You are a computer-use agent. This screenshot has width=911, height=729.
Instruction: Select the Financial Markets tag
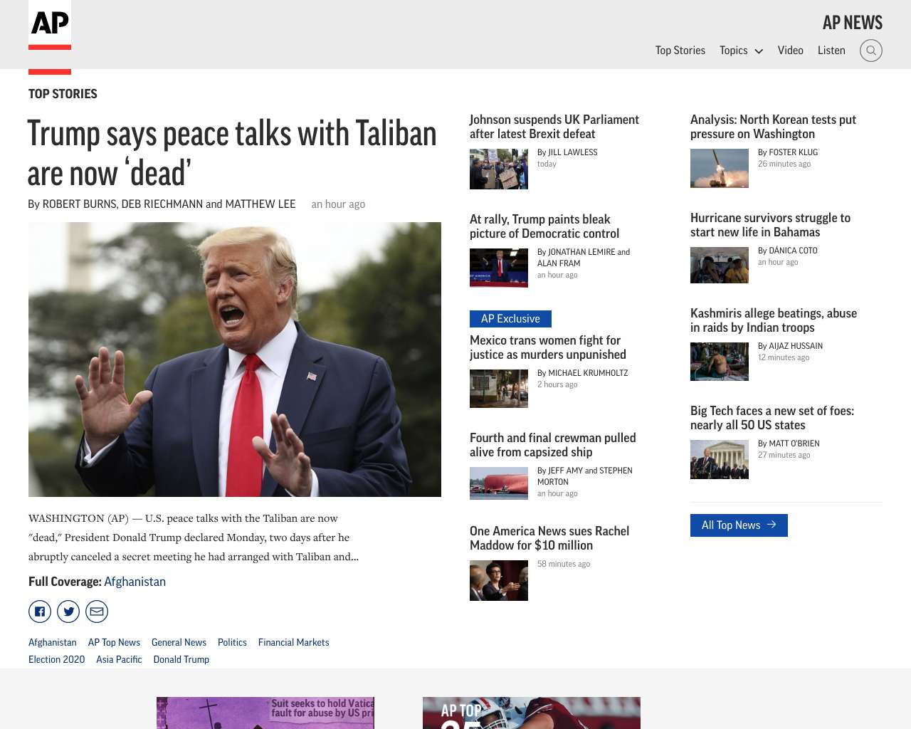click(x=294, y=642)
